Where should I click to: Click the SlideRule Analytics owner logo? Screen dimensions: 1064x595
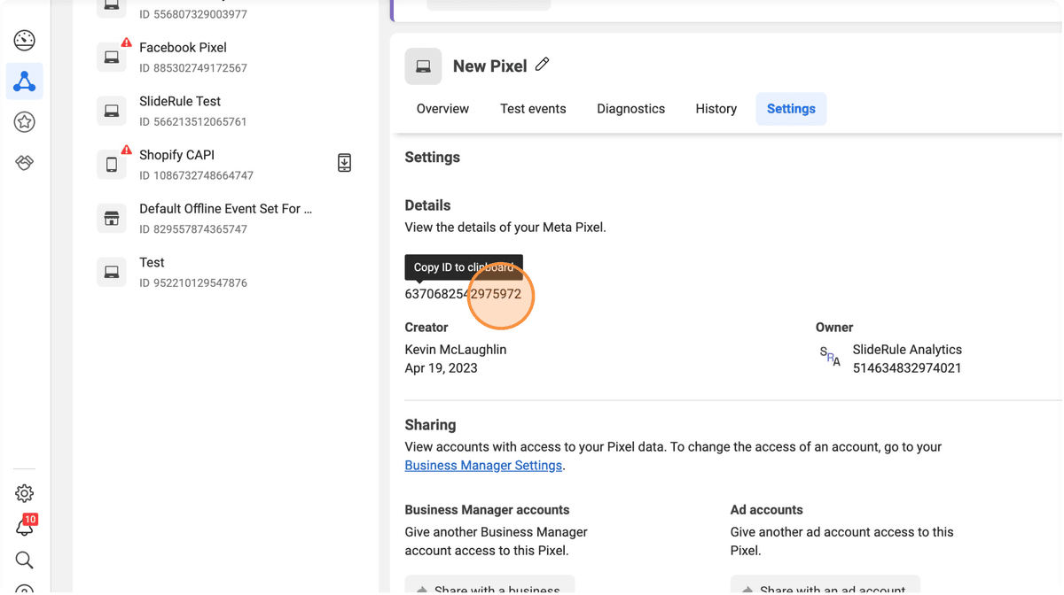click(x=831, y=357)
